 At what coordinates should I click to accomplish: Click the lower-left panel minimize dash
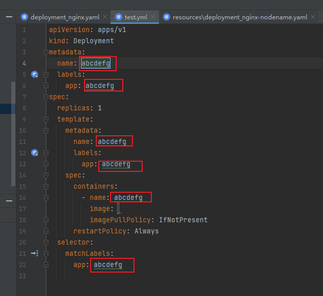click(x=9, y=201)
